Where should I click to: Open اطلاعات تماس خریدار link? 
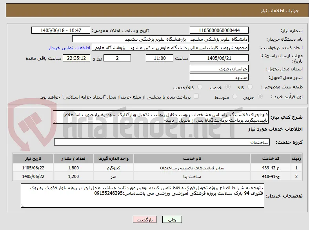(x=69, y=48)
